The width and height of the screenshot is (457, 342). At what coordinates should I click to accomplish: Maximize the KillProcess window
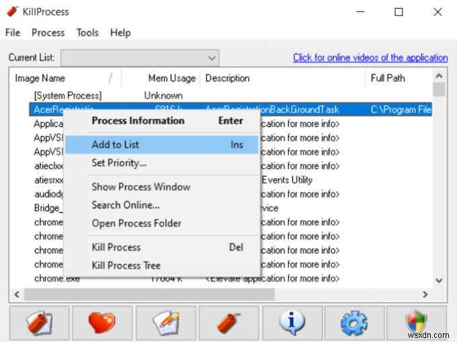[x=399, y=12]
